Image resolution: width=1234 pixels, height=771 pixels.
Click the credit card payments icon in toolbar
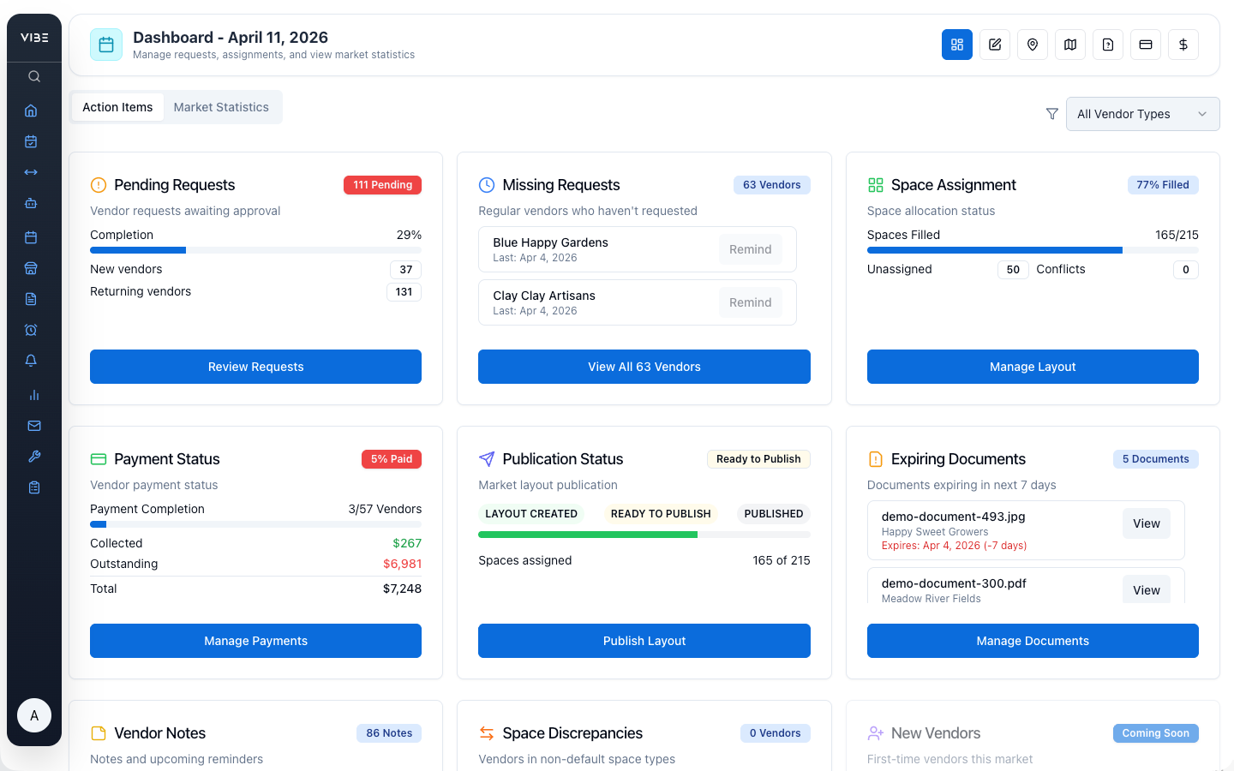(1145, 44)
